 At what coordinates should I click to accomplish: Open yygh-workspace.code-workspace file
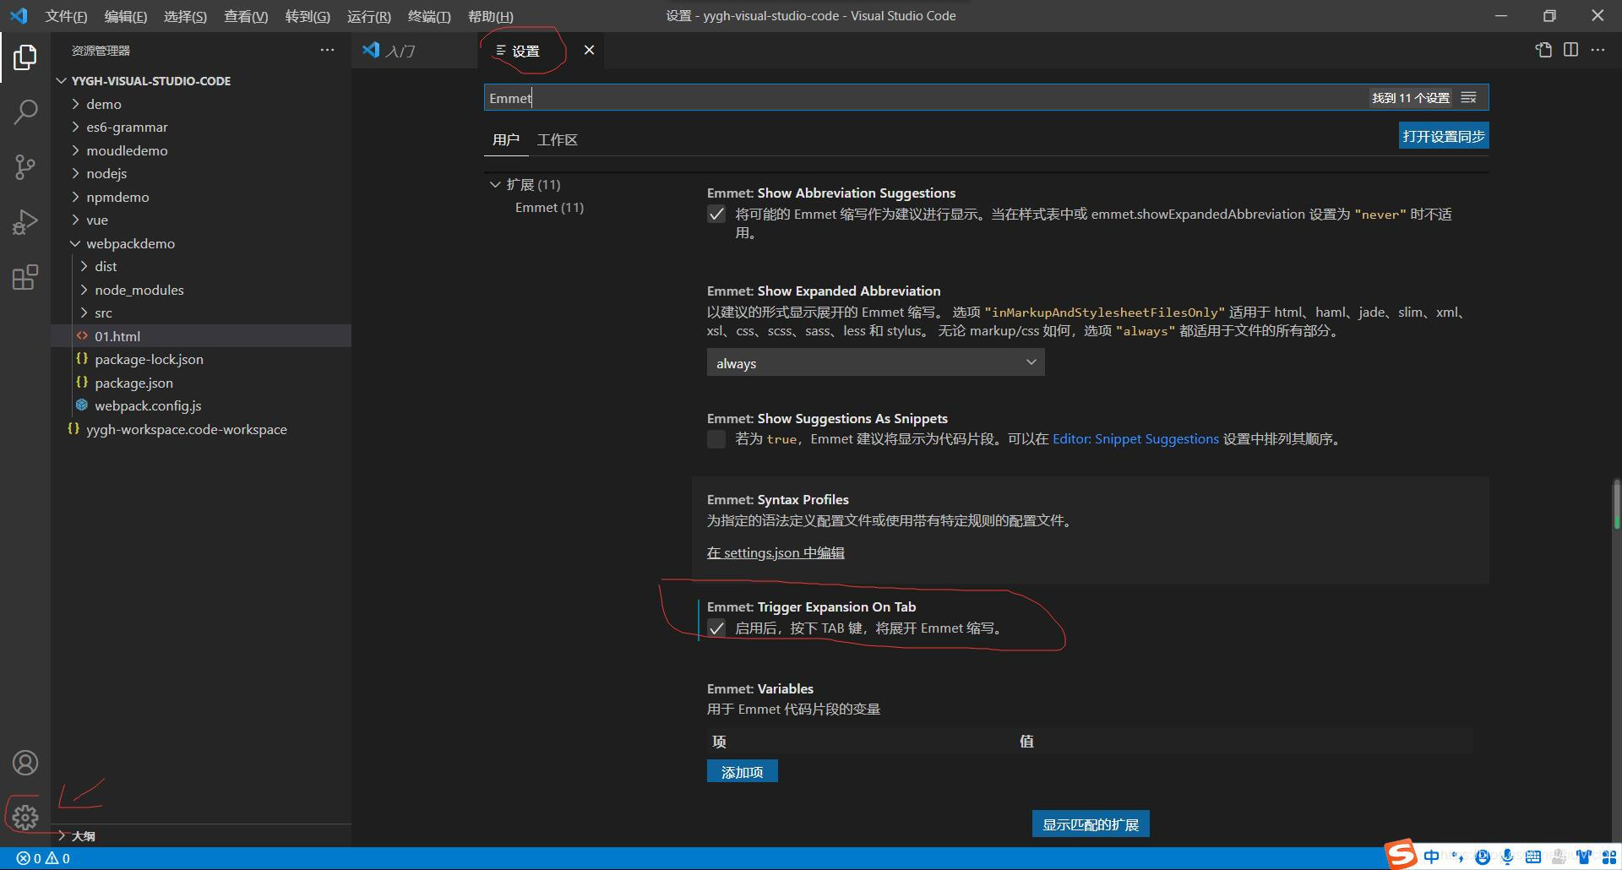pos(201,429)
